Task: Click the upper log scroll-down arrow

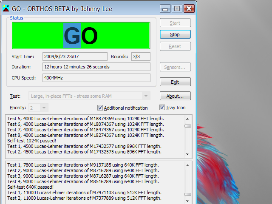Action: pyautogui.click(x=187, y=154)
